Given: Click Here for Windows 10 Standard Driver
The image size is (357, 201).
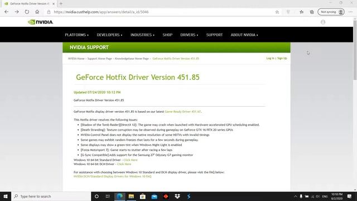Looking at the screenshot, I should tap(131, 160).
